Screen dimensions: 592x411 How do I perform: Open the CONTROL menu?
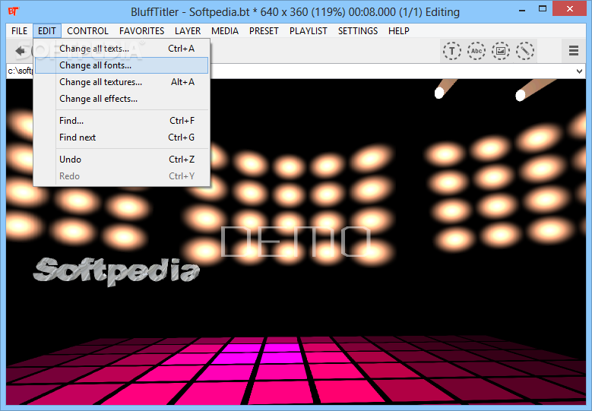[87, 31]
